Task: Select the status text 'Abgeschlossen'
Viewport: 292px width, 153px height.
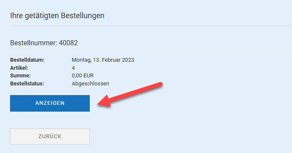Action: [x=91, y=84]
